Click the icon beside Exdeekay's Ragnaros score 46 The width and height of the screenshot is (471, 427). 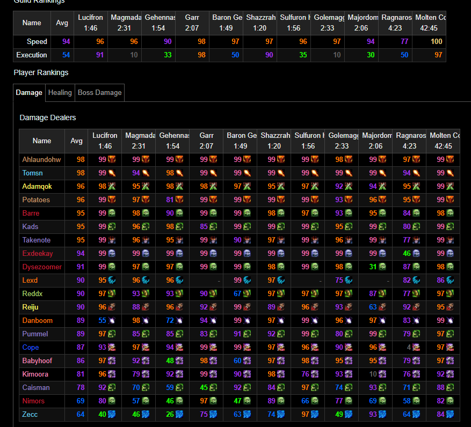point(415,253)
